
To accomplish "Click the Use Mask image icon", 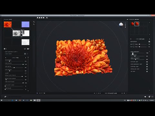I will coord(25,54).
